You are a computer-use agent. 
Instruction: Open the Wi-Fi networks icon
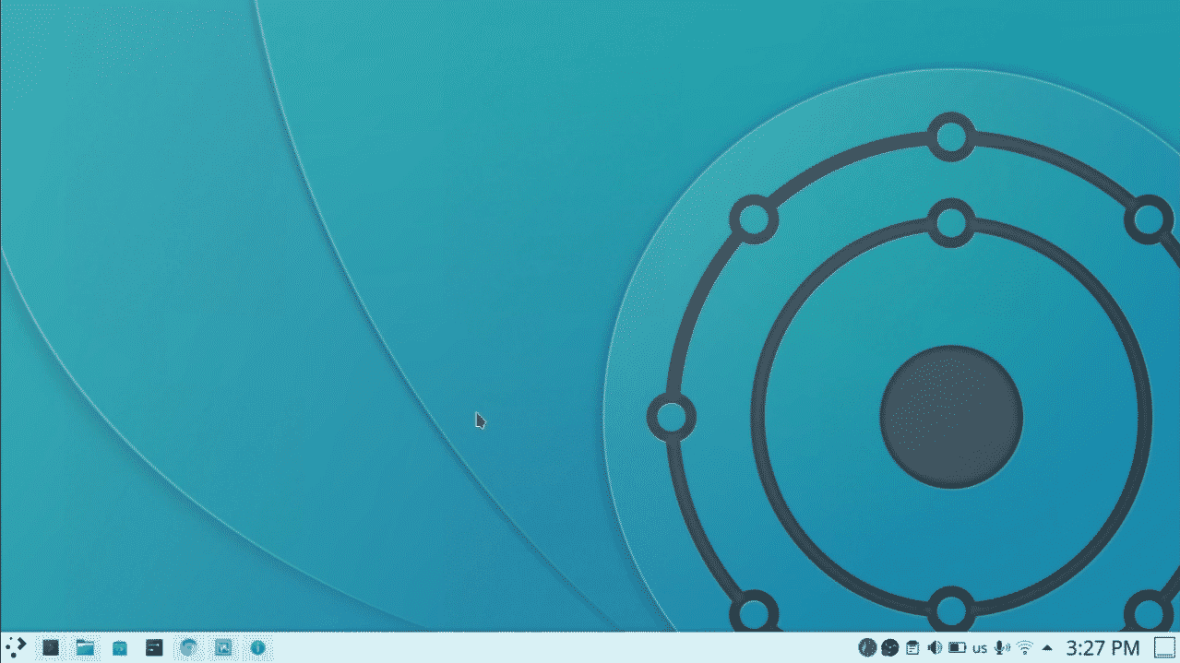(x=1025, y=648)
